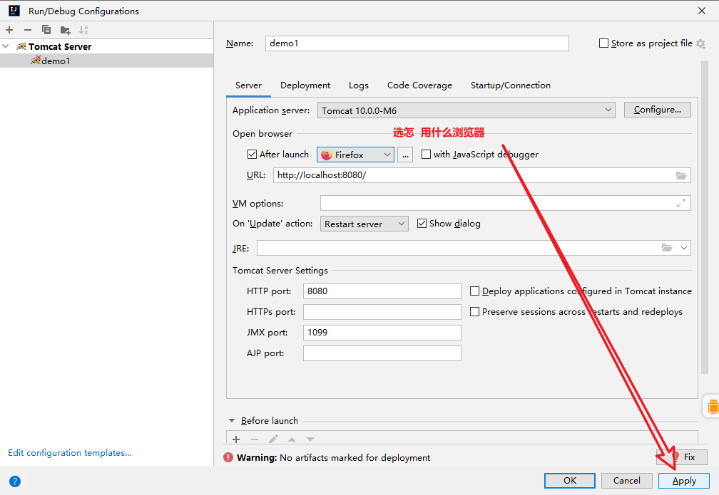Open Application server dropdown Tomcat 10.0.0-M6

[466, 110]
